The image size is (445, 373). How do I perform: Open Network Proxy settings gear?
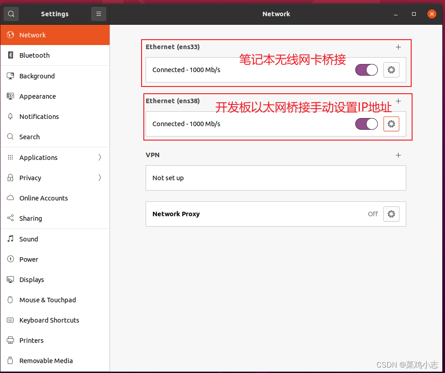tap(391, 214)
